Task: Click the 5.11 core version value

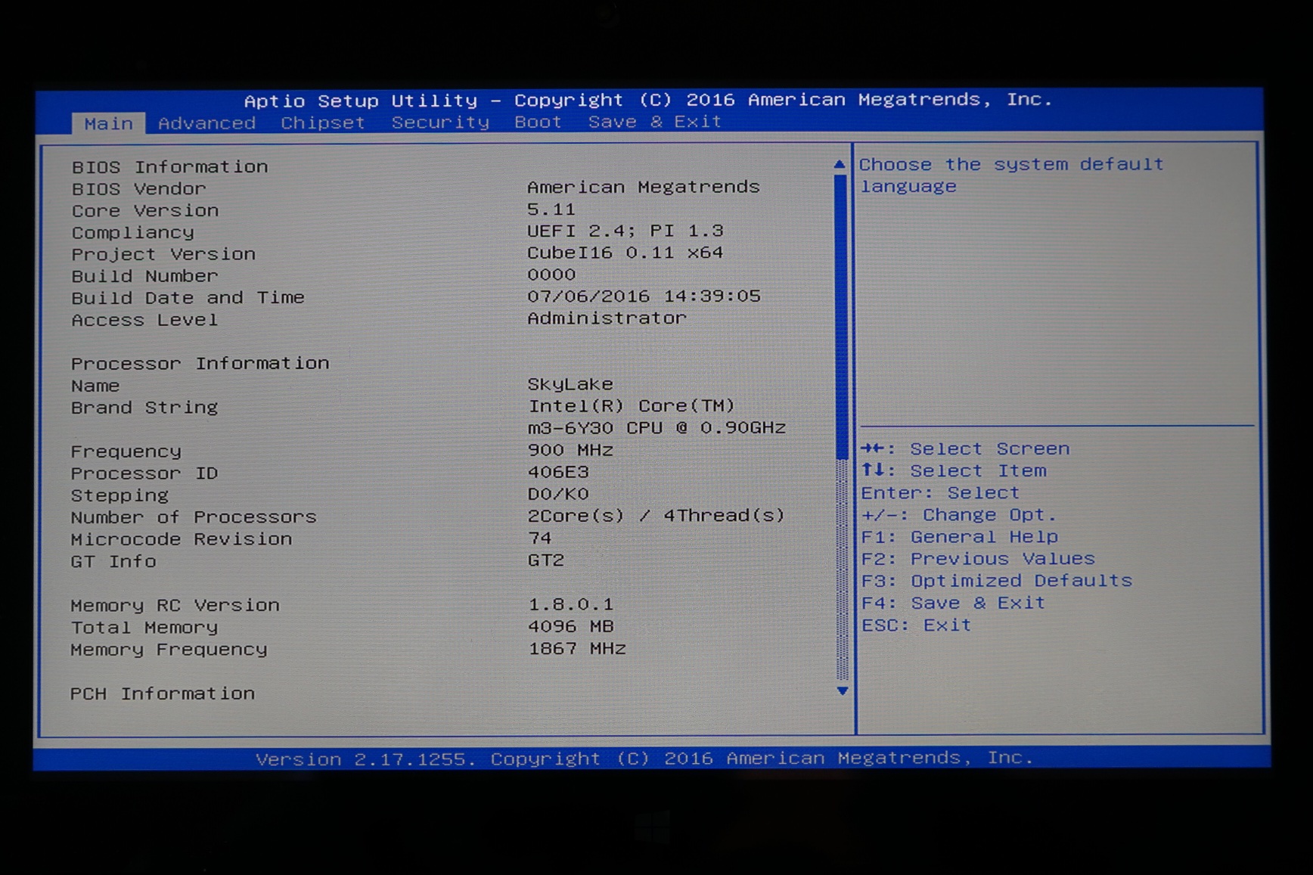Action: pyautogui.click(x=551, y=209)
